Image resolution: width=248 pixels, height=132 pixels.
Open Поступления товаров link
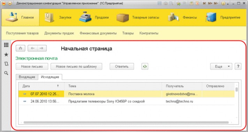(22, 33)
